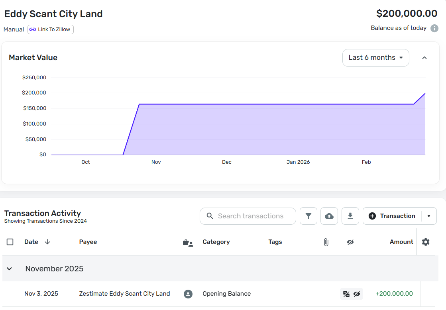
Task: Tick the select-all transactions checkbox
Action: tap(10, 242)
